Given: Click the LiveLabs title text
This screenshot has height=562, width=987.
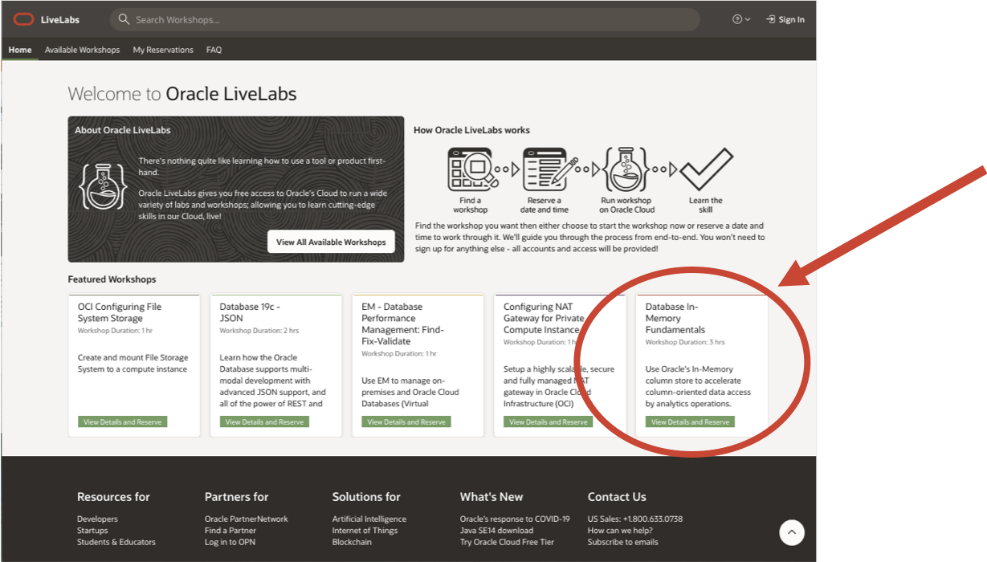Looking at the screenshot, I should (60, 19).
